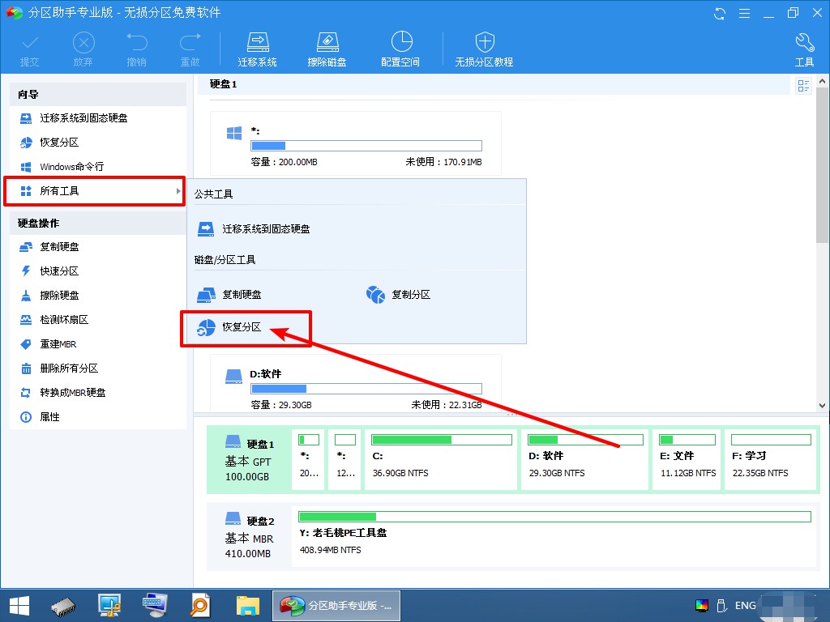The image size is (830, 622).
Task: Click the C: partition green usage bar
Action: 442,440
